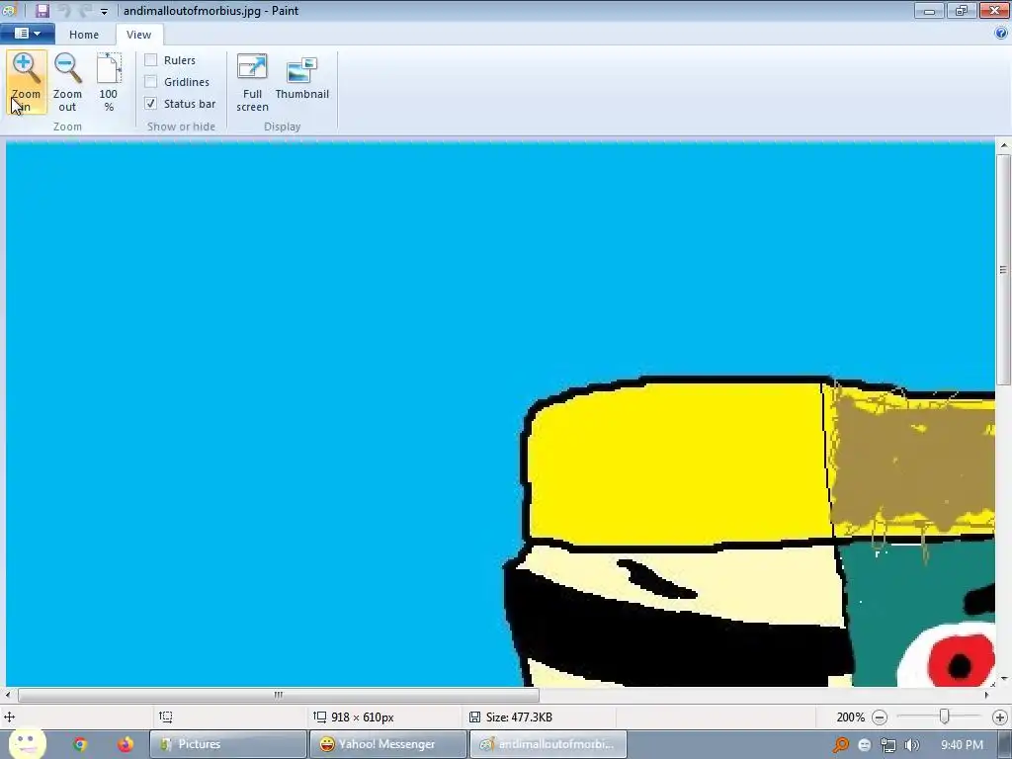Launch Firefox from the taskbar
This screenshot has height=759, width=1012.
pyautogui.click(x=126, y=744)
